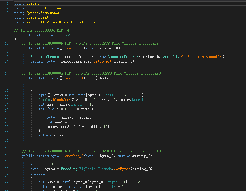This screenshot has width=246, height=191.
Task: Click the GetObject method call
Action: pos(102,61)
